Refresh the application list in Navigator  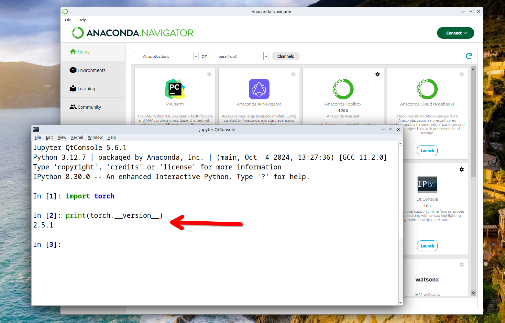[x=469, y=56]
